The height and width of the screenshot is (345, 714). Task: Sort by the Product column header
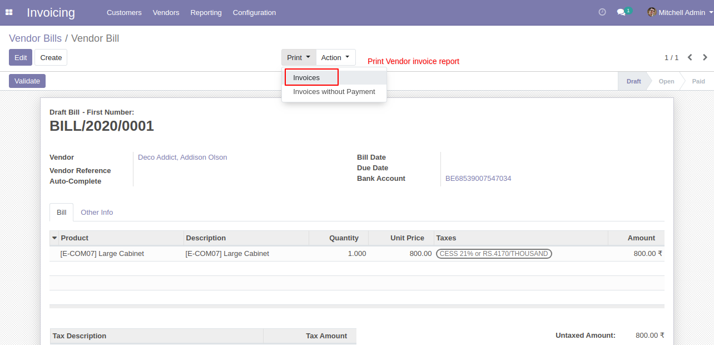pyautogui.click(x=121, y=238)
